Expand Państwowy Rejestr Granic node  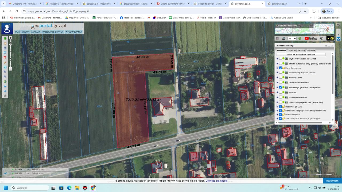[x=277, y=73]
